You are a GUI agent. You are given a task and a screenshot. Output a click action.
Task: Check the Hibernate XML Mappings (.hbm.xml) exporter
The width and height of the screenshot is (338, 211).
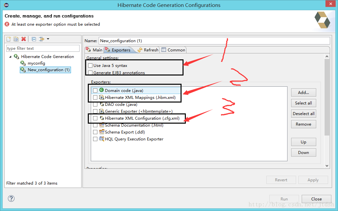click(95, 98)
